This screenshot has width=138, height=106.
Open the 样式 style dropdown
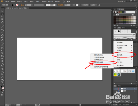coord(79,5)
